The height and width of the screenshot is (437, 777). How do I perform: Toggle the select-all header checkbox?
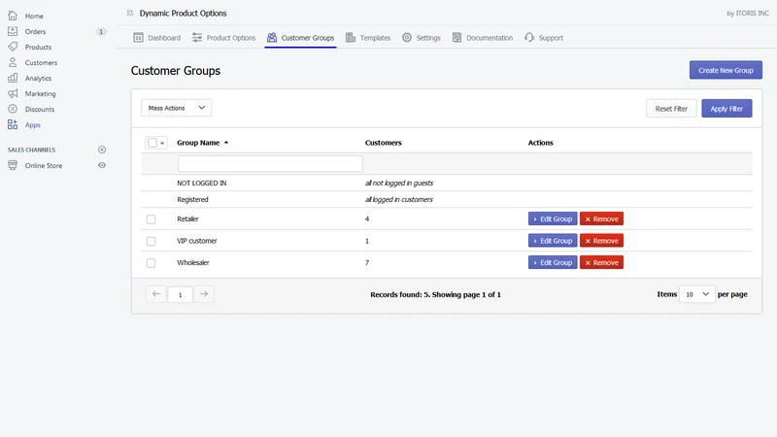tap(152, 143)
